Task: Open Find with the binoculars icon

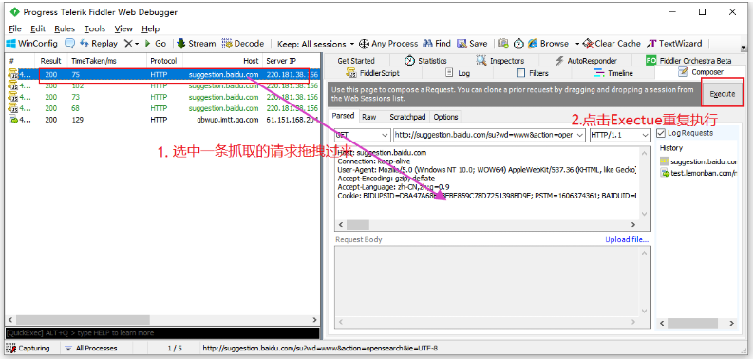Action: [x=427, y=44]
